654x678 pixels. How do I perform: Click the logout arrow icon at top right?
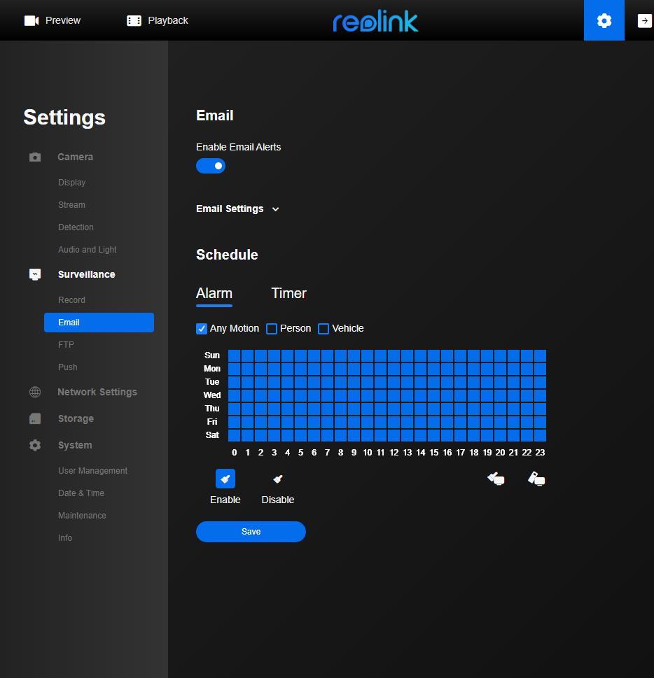[644, 21]
